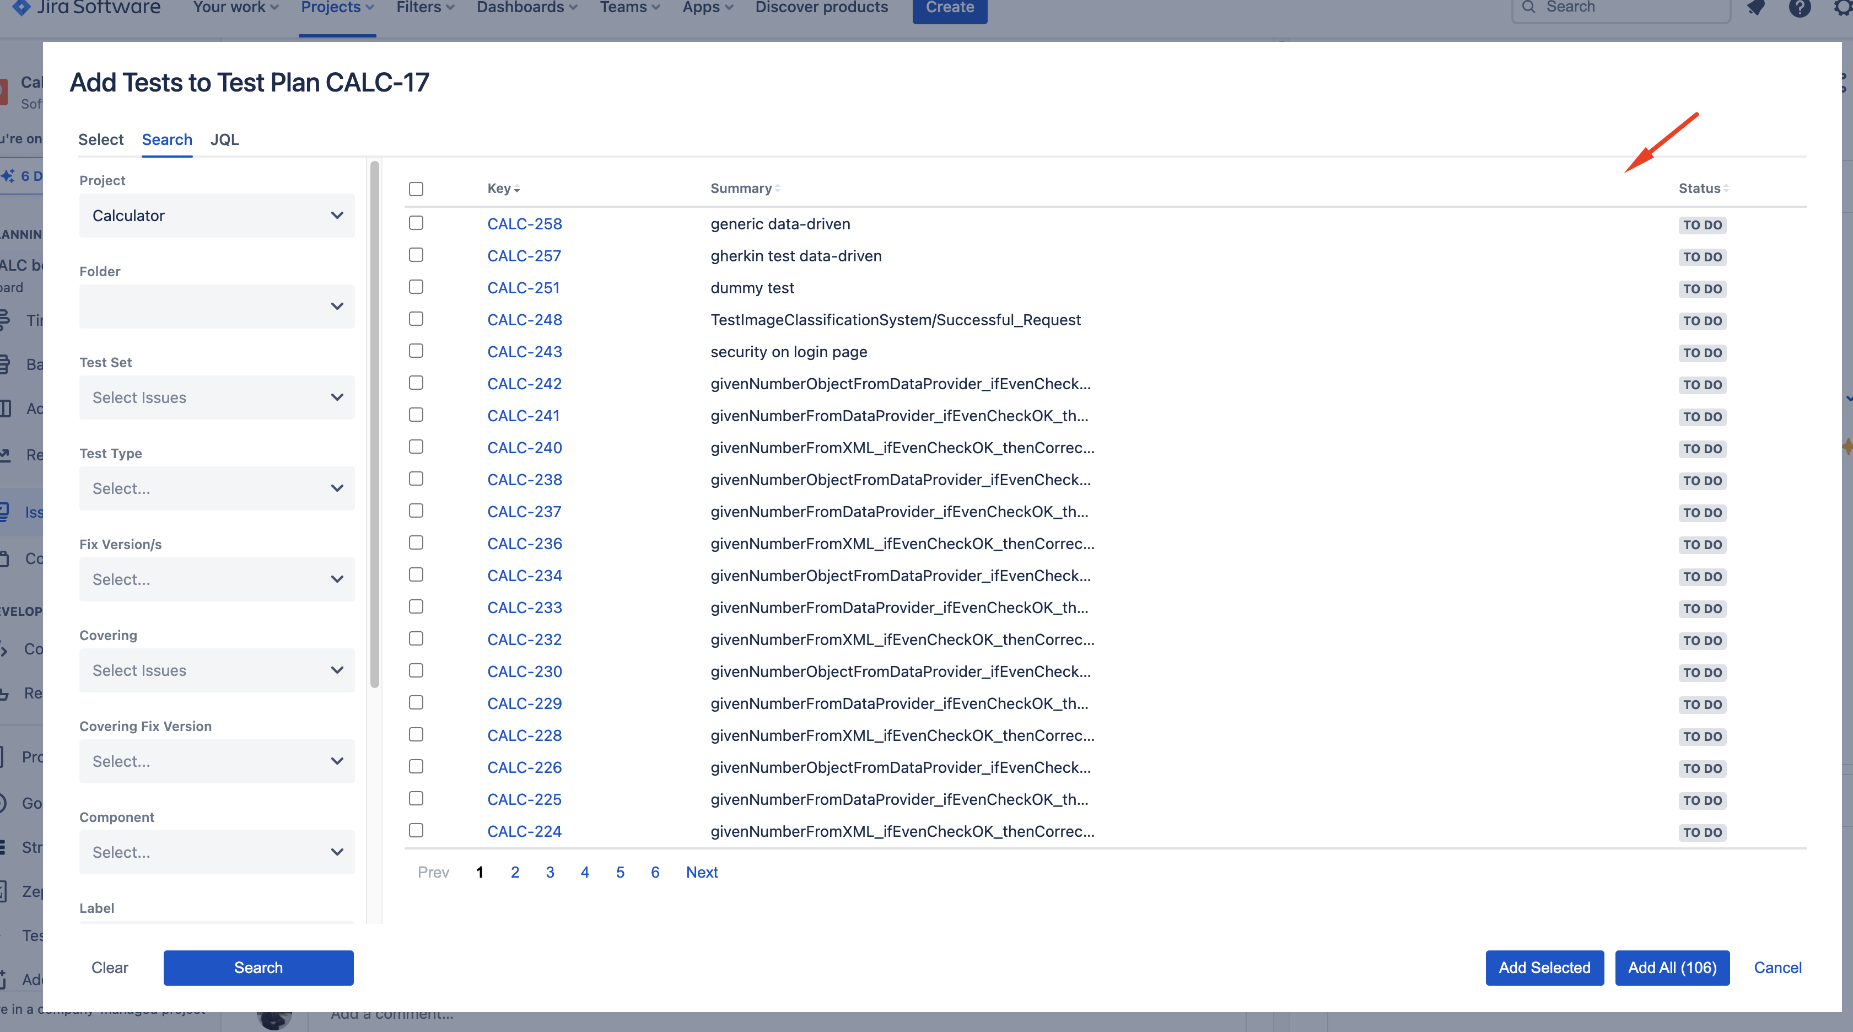The height and width of the screenshot is (1032, 1853).
Task: Open the Calculator project dropdown
Action: pyautogui.click(x=216, y=215)
